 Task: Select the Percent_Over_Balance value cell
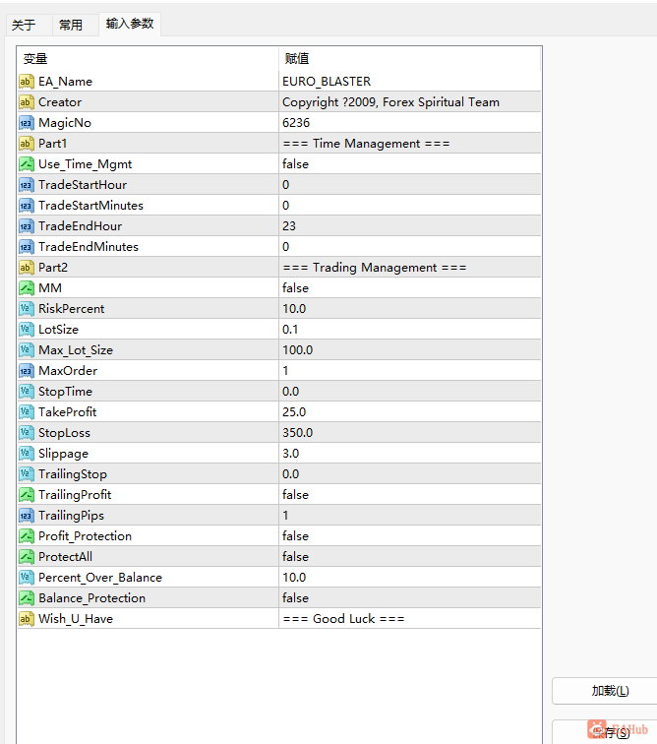(x=410, y=577)
